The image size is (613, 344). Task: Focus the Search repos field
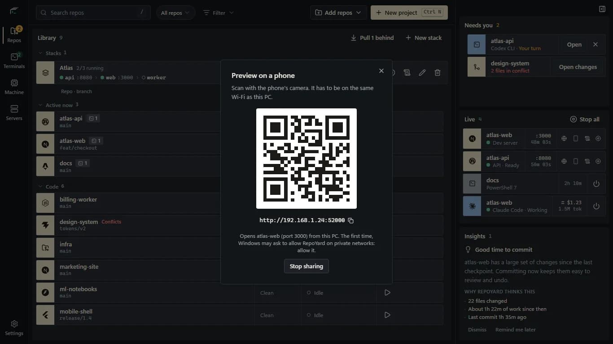point(93,13)
